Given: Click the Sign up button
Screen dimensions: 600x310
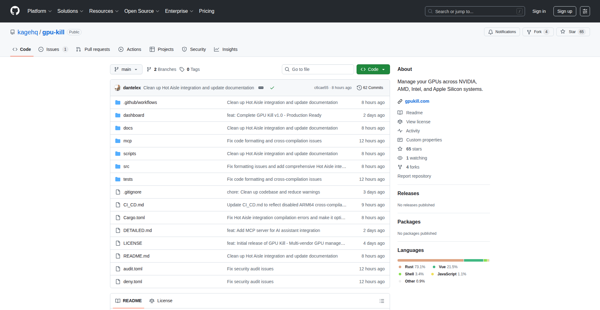Looking at the screenshot, I should (x=565, y=11).
